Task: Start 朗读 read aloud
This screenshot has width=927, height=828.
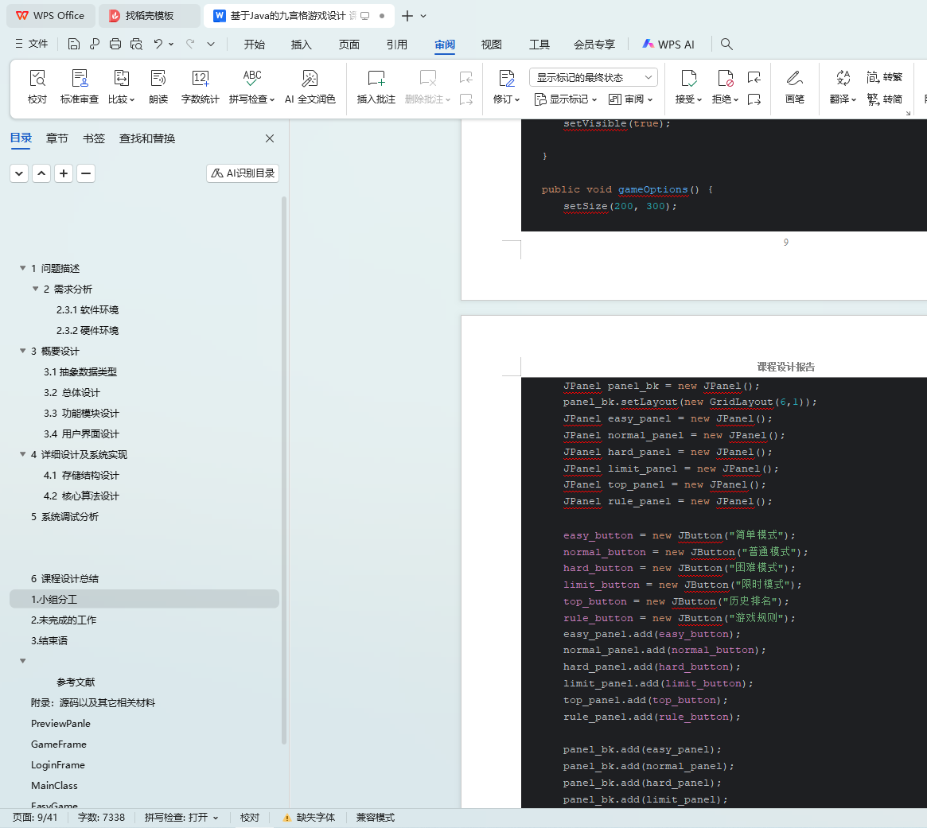Action: point(158,86)
